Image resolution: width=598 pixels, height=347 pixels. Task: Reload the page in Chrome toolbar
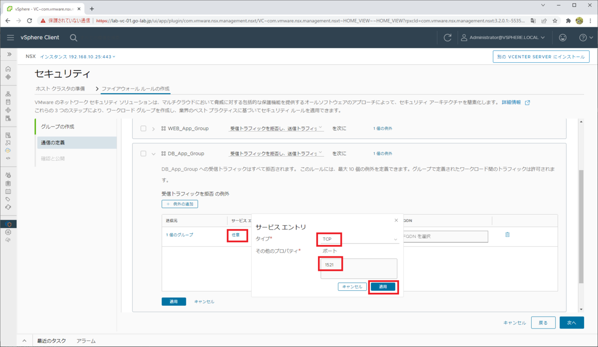point(29,21)
